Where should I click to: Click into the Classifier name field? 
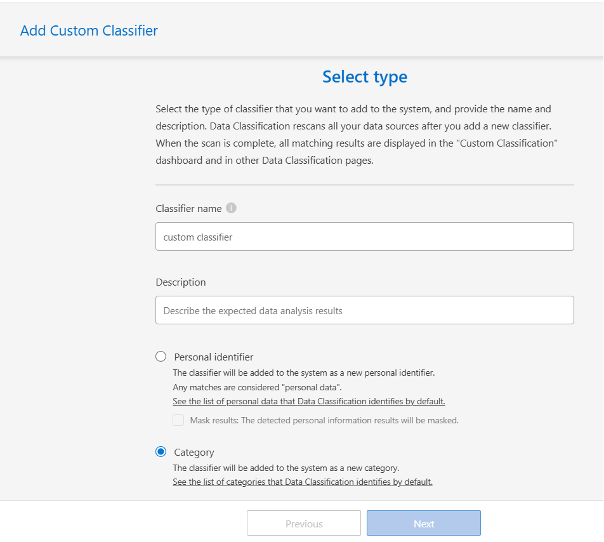pos(364,237)
